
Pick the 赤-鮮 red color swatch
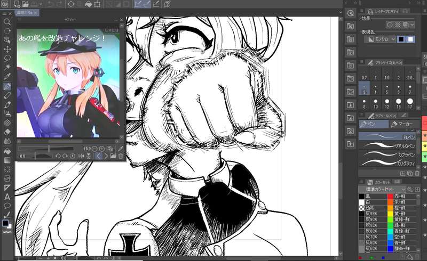[391, 197]
